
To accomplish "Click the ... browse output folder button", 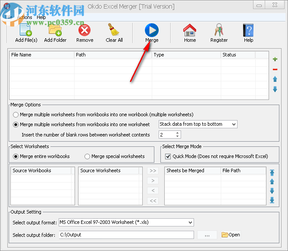I will pyautogui.click(x=207, y=235).
